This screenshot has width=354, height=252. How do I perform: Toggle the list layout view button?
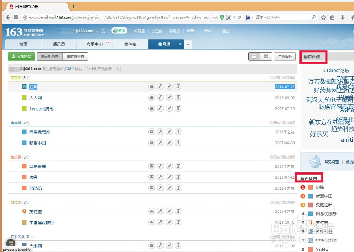pos(254,57)
